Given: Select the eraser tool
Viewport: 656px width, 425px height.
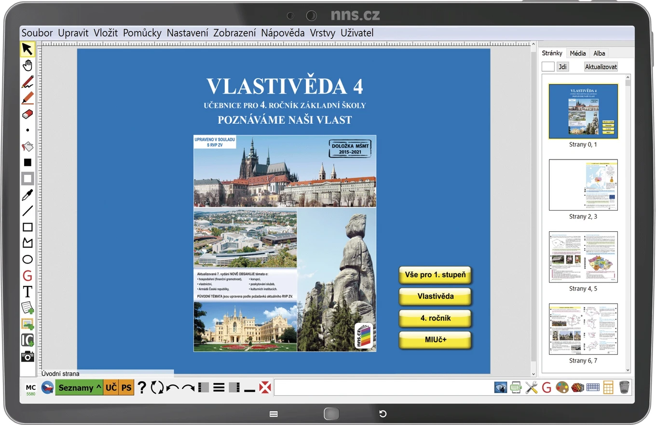Looking at the screenshot, I should (27, 114).
